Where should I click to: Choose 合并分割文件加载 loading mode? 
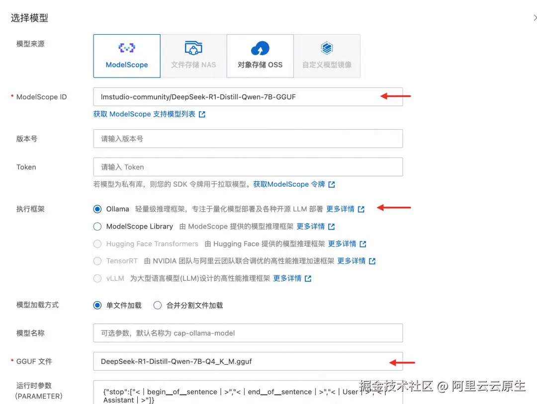pyautogui.click(x=157, y=306)
